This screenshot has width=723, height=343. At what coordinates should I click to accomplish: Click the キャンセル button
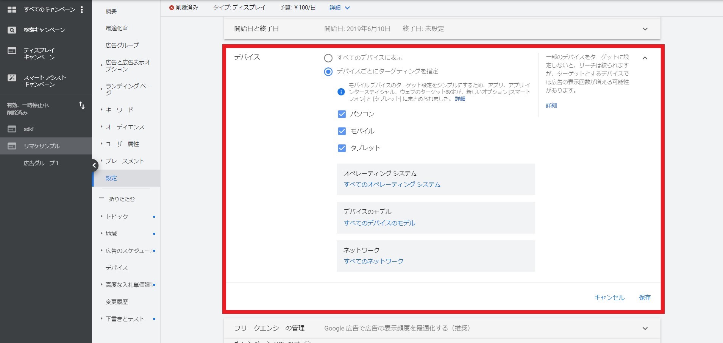tap(609, 298)
